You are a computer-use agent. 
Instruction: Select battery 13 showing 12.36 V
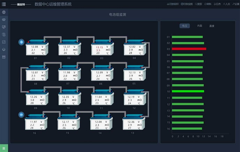(134, 122)
